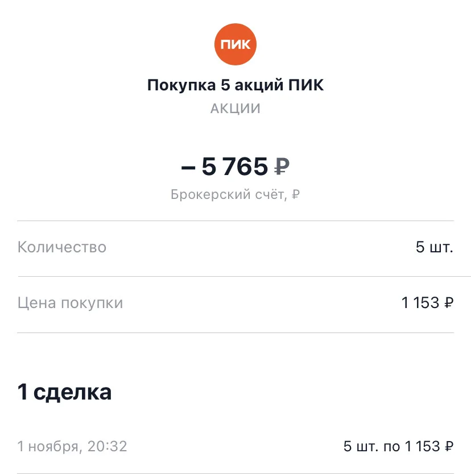Tap the ruble symbol after Брокерский счёт

pyautogui.click(x=296, y=194)
